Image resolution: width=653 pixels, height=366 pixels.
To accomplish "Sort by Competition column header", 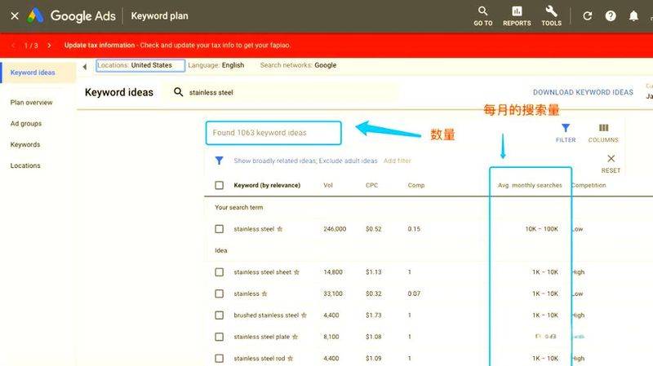I will (589, 185).
